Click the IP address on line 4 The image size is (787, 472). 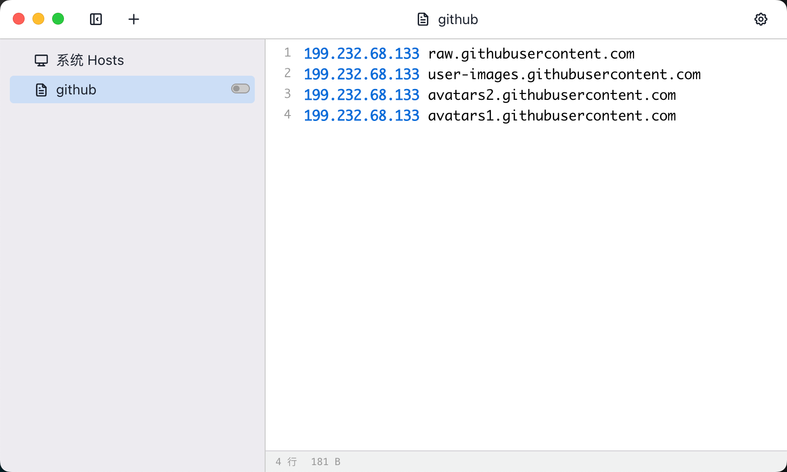pyautogui.click(x=362, y=116)
